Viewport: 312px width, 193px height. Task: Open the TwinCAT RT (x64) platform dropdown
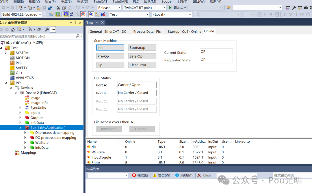pyautogui.click(x=164, y=8)
